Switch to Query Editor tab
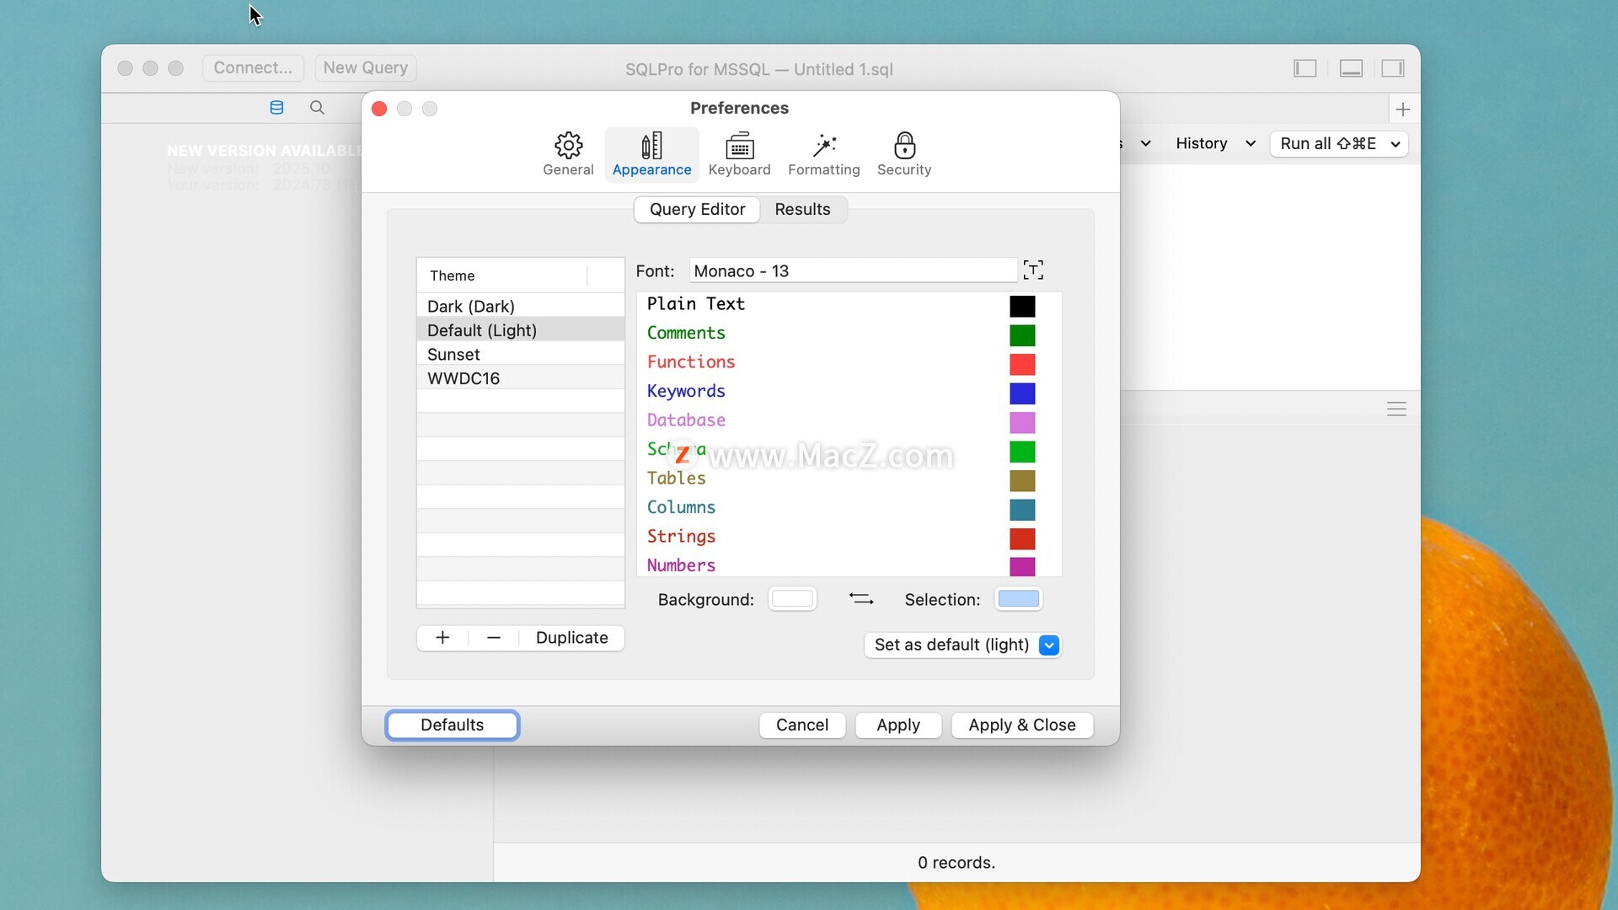Viewport: 1618px width, 910px height. [697, 209]
